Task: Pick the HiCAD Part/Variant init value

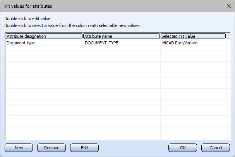Action: (x=180, y=43)
